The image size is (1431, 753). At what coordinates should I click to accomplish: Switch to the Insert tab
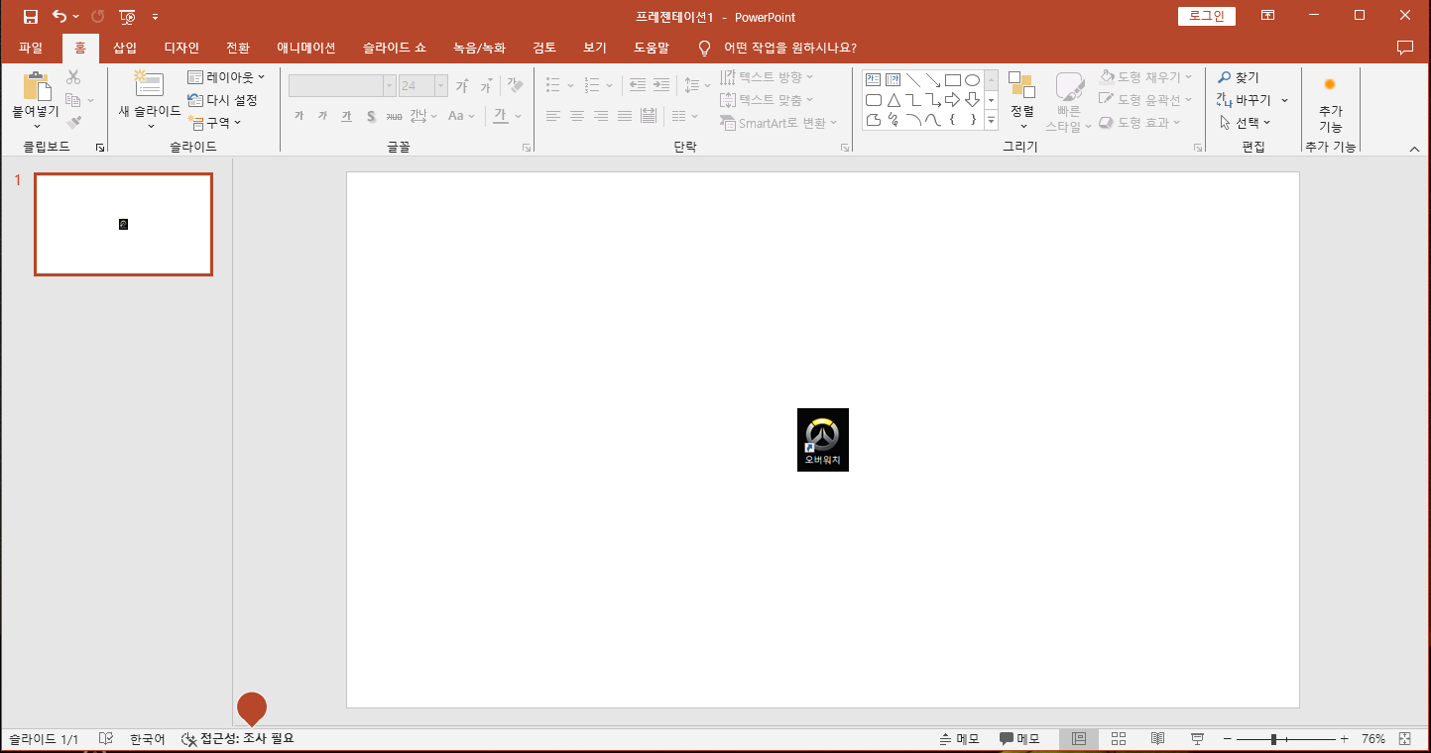click(125, 48)
